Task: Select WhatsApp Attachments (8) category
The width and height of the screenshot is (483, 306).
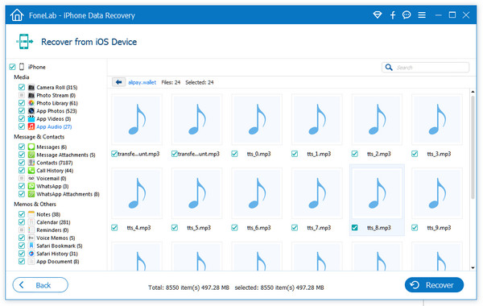Action: point(68,194)
